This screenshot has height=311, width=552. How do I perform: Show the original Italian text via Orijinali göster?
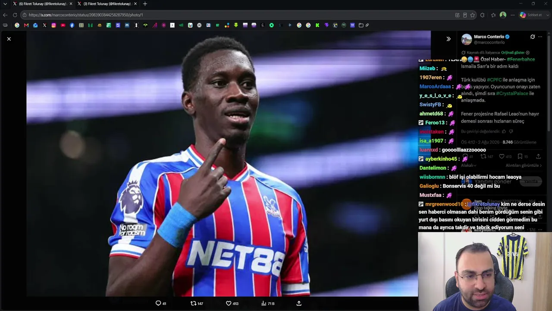click(x=513, y=53)
